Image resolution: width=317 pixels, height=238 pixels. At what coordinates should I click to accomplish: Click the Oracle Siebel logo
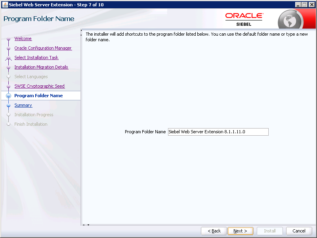pos(244,19)
